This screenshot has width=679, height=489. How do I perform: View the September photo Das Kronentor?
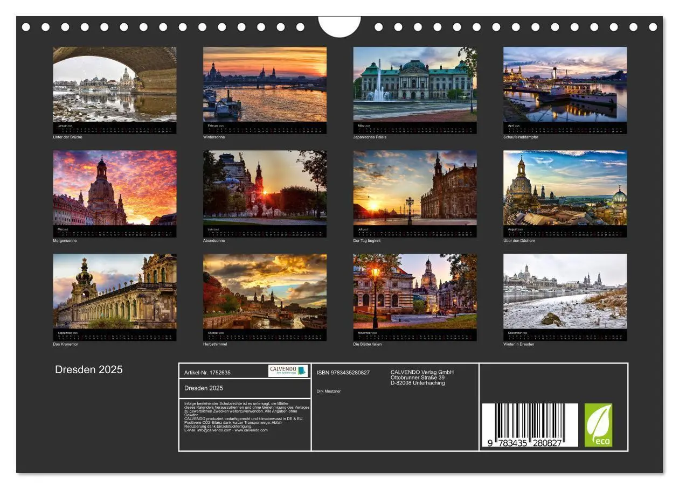pyautogui.click(x=115, y=291)
